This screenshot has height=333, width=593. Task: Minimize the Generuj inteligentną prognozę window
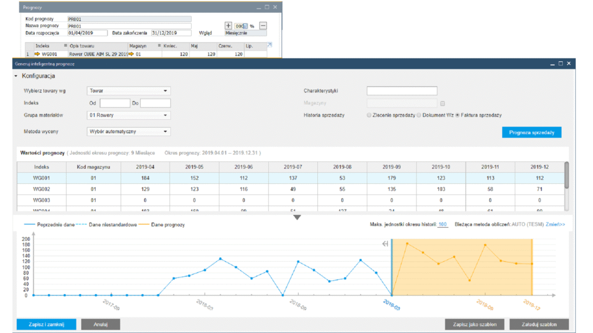click(552, 64)
